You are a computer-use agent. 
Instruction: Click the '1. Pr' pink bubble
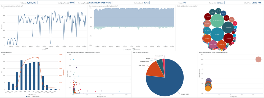(235, 24)
